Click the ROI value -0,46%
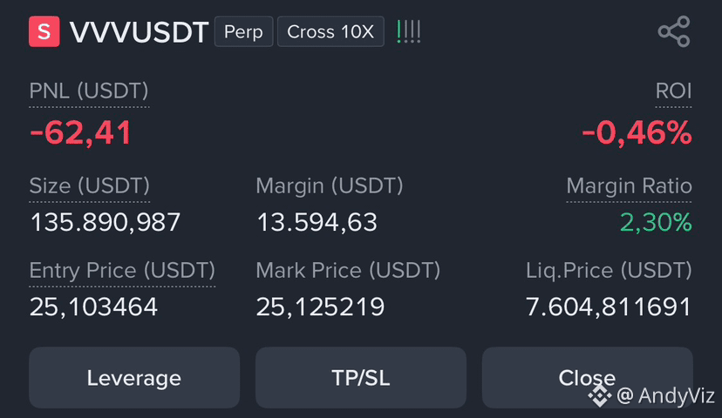This screenshot has width=722, height=418. point(637,133)
